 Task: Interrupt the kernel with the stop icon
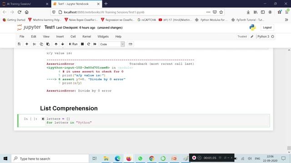pyautogui.click(x=82, y=44)
